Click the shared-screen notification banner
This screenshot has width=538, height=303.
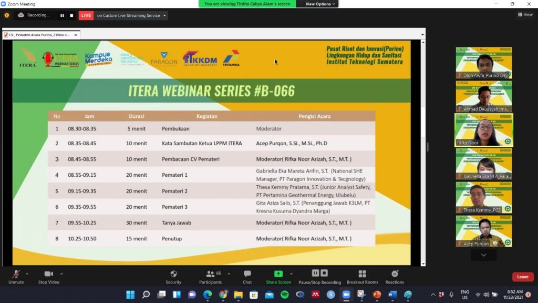tap(247, 4)
